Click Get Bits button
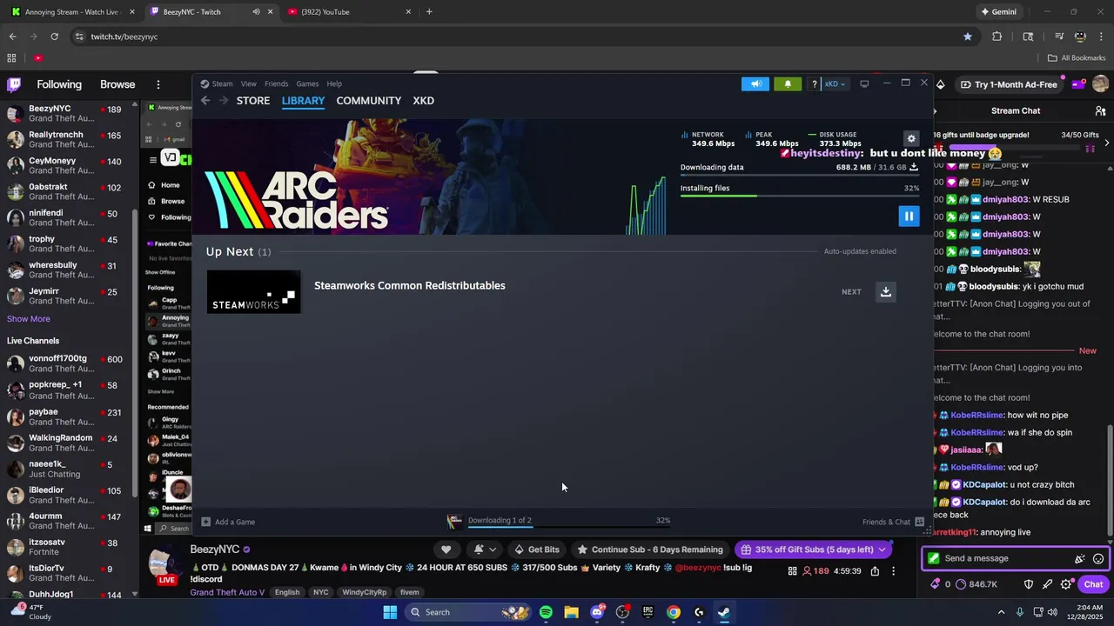This screenshot has width=1114, height=626. point(537,549)
